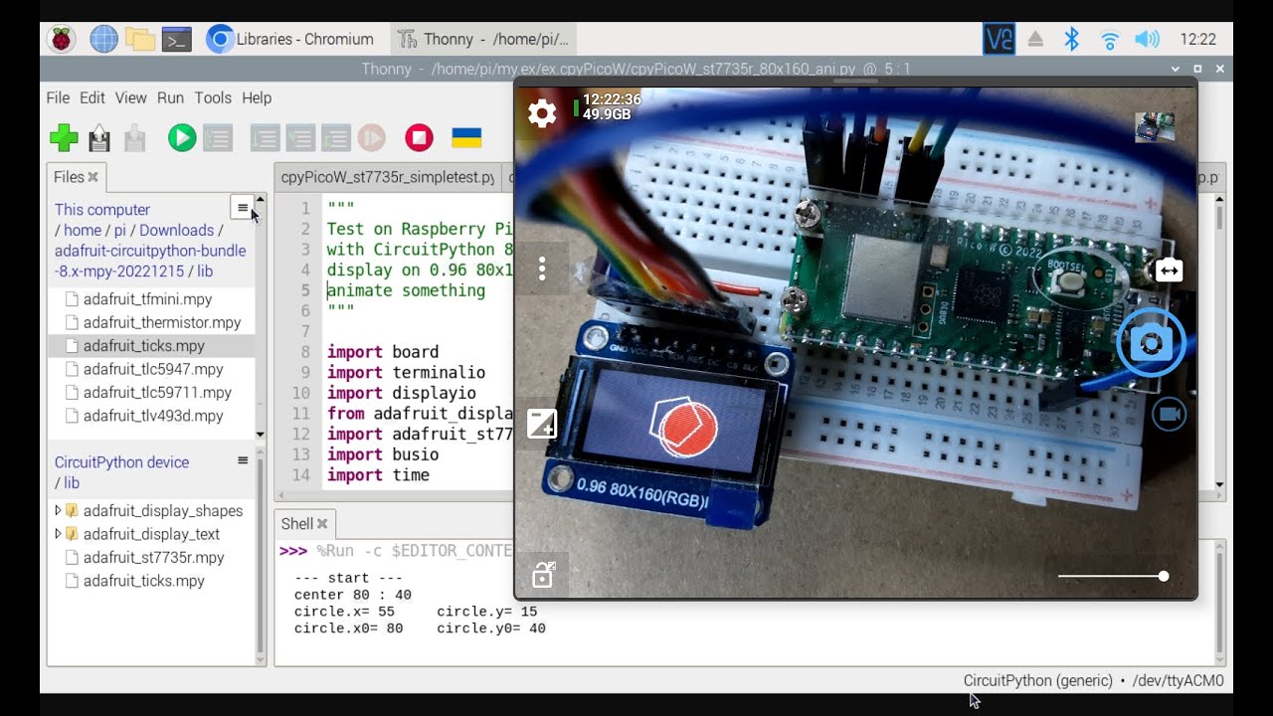
Task: Close the Shell panel tab
Action: point(323,523)
